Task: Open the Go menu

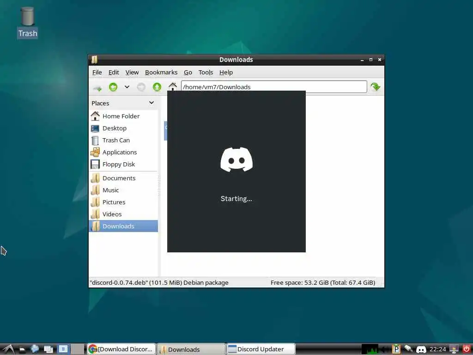Action: tap(188, 73)
